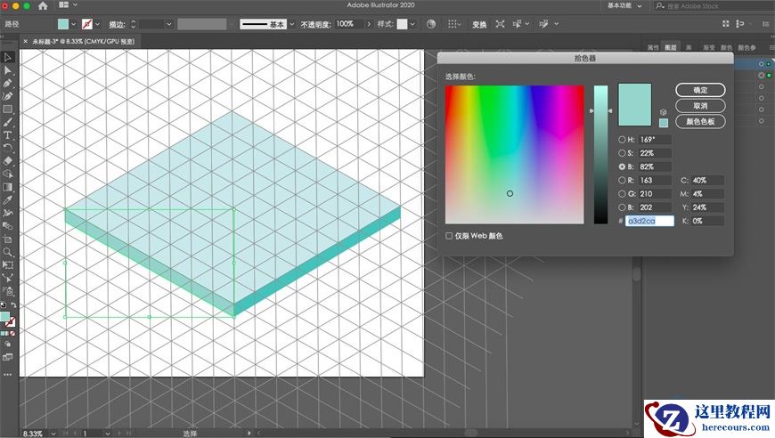The height and width of the screenshot is (438, 775).
Task: Select the Type tool
Action: (7, 135)
